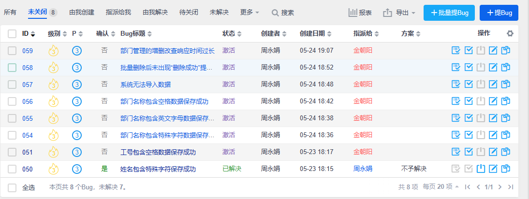This screenshot has height=199, width=529.
Task: Tick the 全选 checkbox in the footer
Action: pyautogui.click(x=12, y=188)
